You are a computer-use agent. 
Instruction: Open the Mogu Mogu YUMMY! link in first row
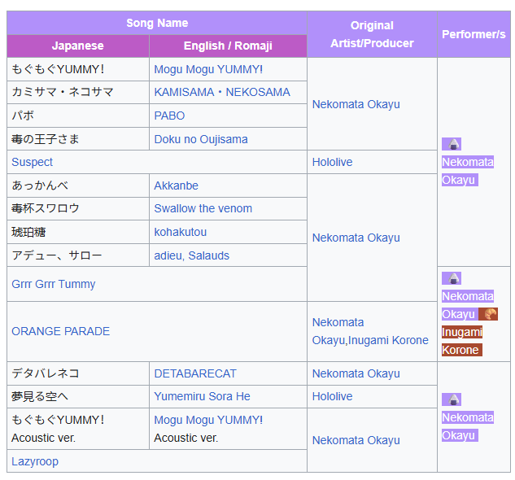pyautogui.click(x=208, y=69)
